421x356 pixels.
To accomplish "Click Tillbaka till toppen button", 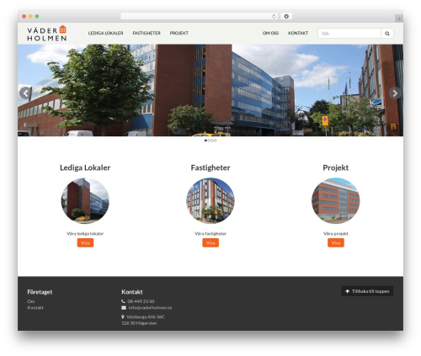I will [367, 291].
